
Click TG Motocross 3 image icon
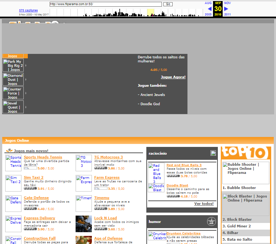click(x=84, y=163)
